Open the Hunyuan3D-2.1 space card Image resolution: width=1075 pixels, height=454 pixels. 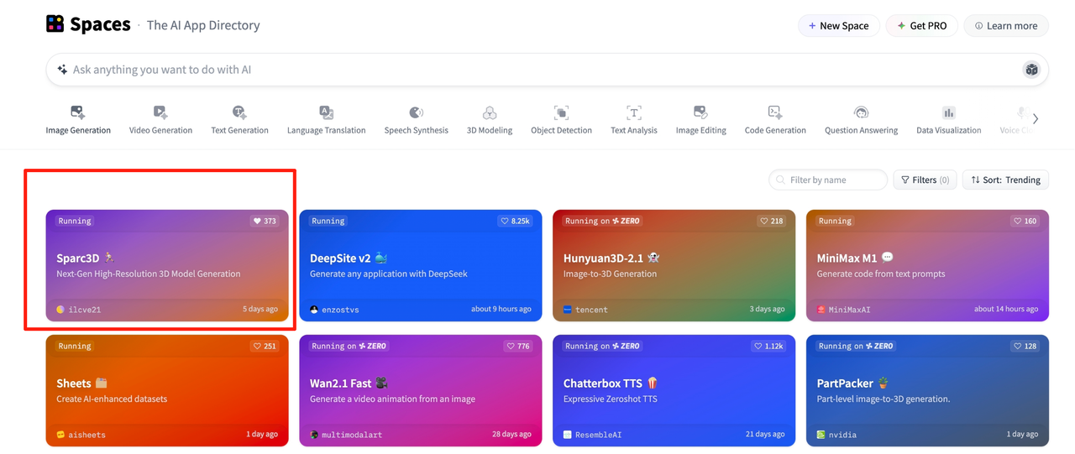[x=674, y=266]
